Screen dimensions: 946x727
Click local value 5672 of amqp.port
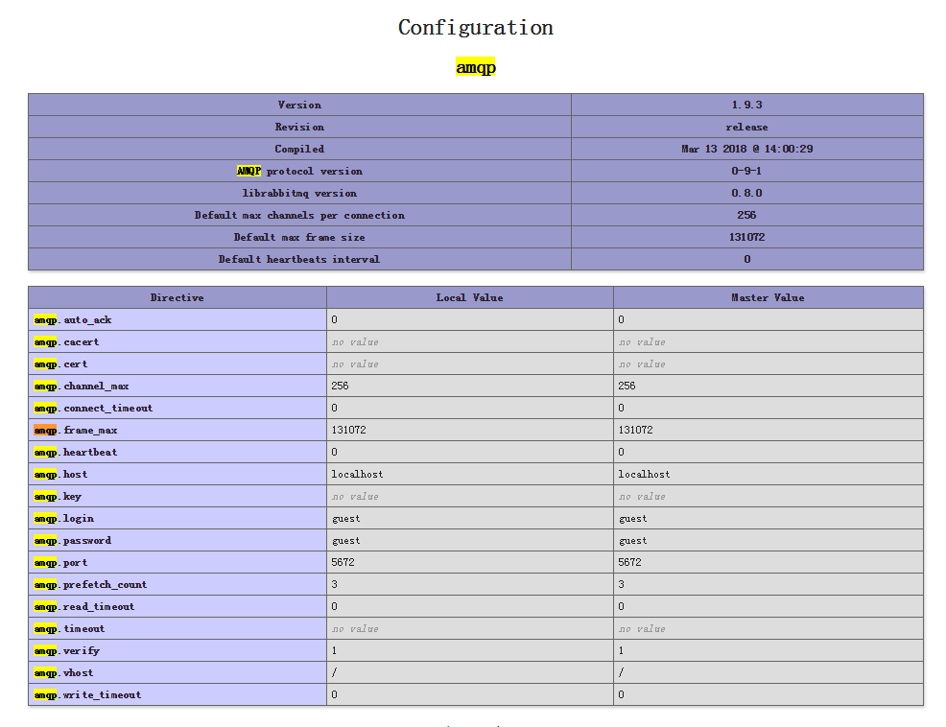point(343,563)
